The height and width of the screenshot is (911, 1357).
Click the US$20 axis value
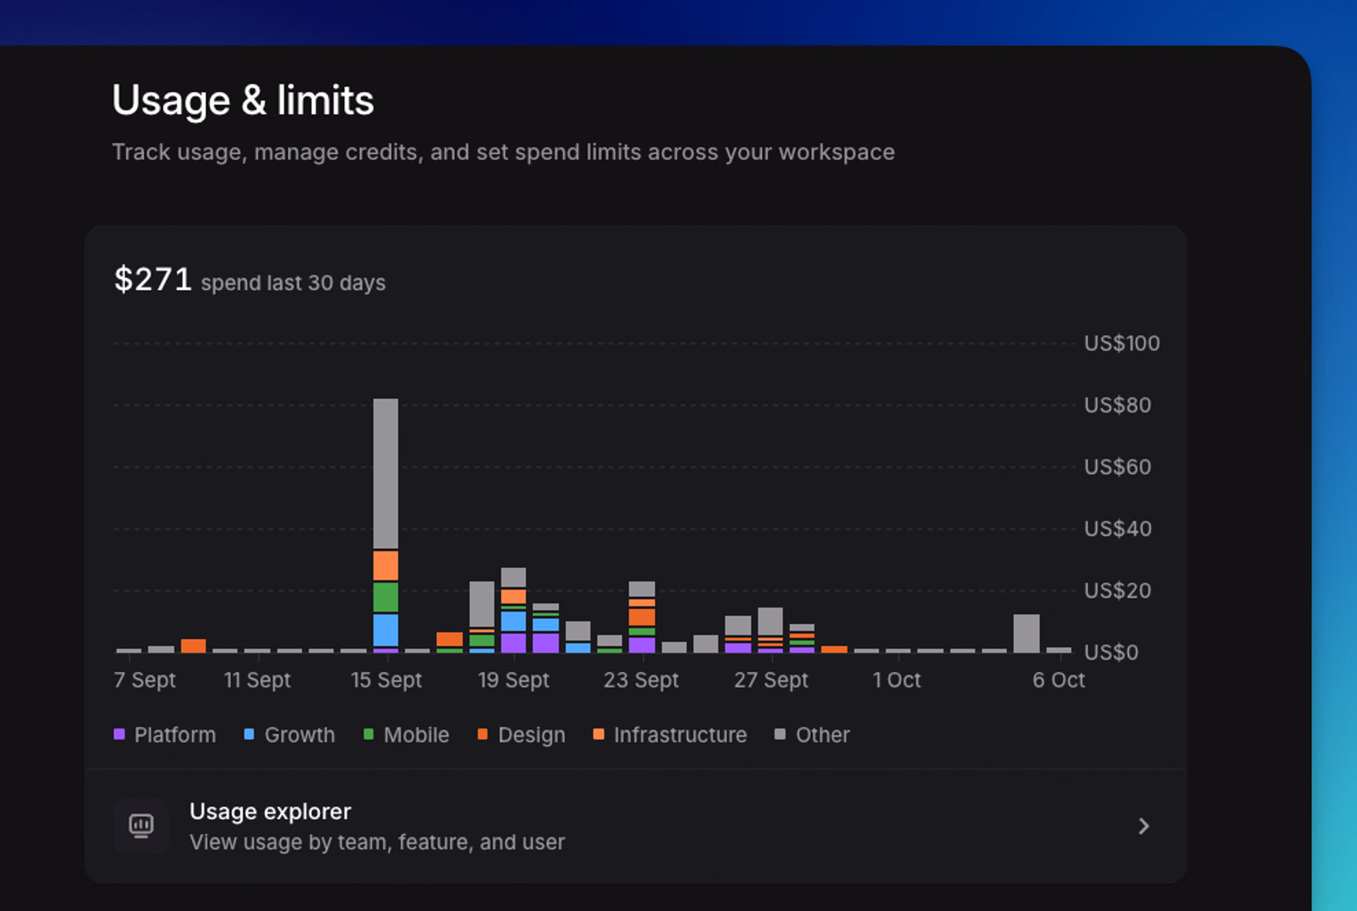[1118, 591]
